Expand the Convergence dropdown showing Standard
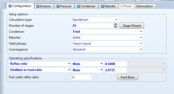Screen dimensions: 174x94 pos(141,49)
